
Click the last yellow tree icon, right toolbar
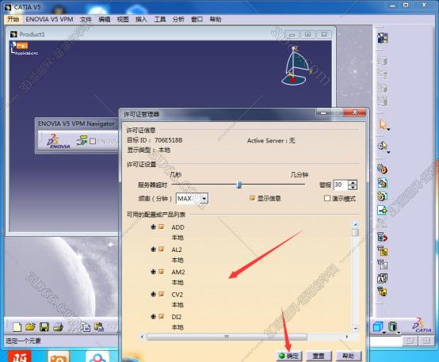pos(382,292)
